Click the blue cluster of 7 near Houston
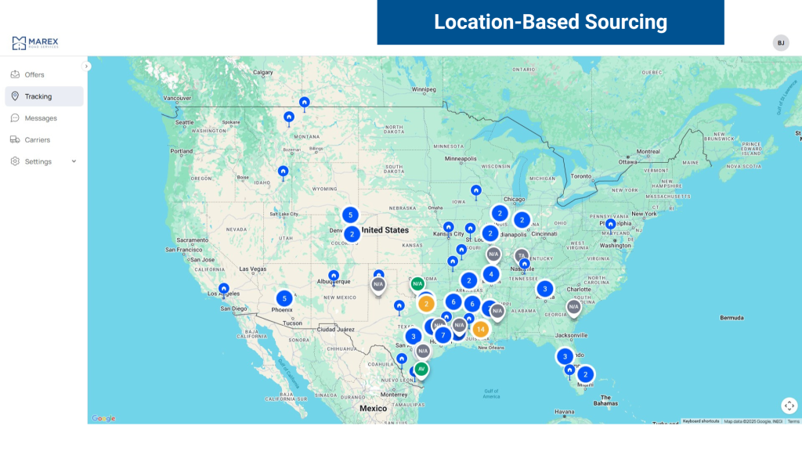This screenshot has height=451, width=802. 443,335
